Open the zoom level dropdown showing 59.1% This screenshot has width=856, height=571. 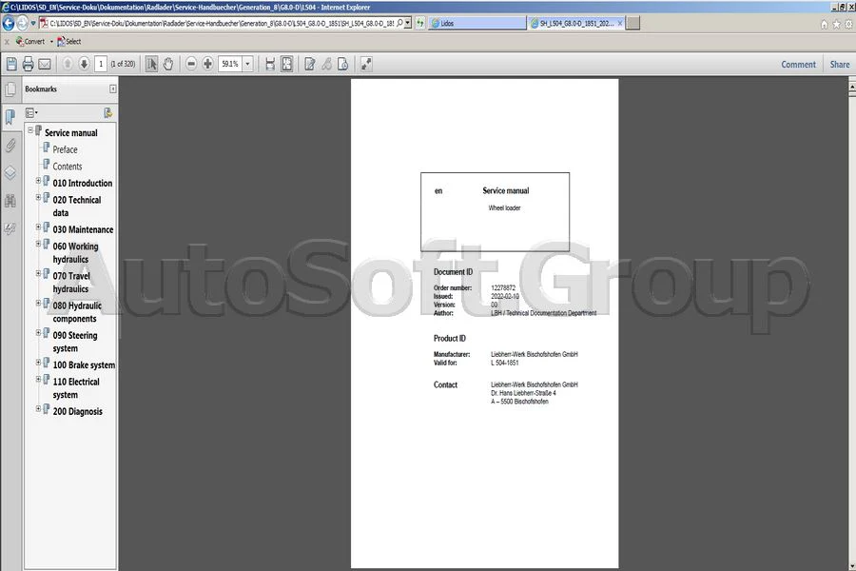coord(247,64)
